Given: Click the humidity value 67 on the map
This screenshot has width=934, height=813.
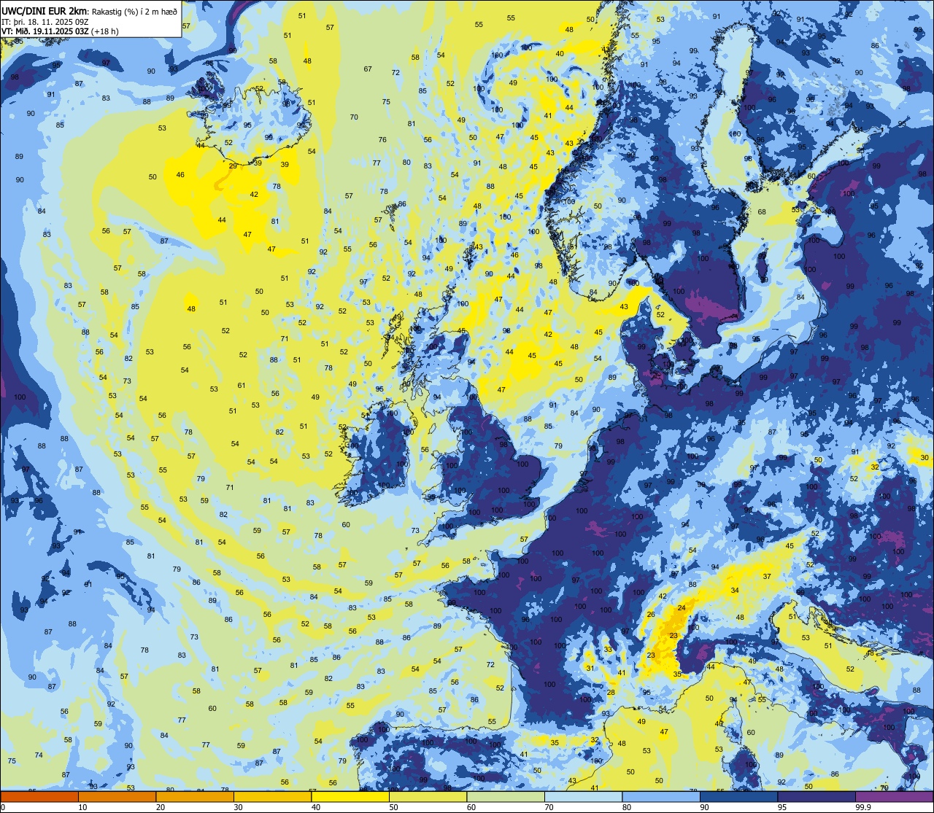Looking at the screenshot, I should [368, 69].
